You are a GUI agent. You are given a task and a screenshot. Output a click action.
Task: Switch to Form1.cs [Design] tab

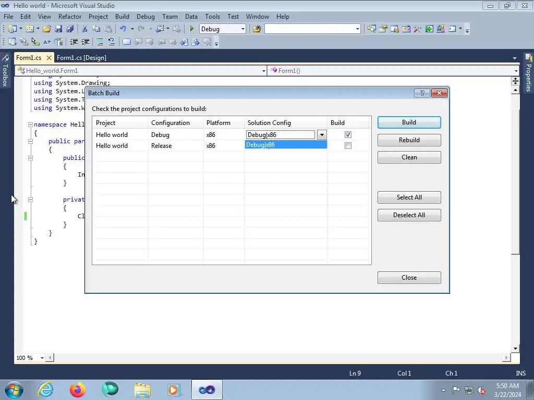[81, 58]
